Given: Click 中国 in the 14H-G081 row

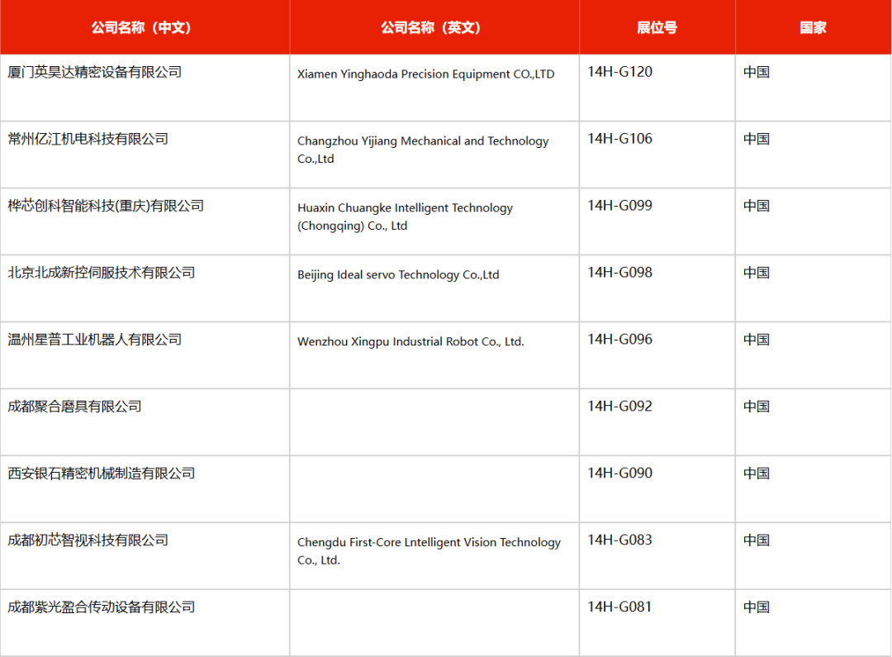Looking at the screenshot, I should pyautogui.click(x=757, y=607).
